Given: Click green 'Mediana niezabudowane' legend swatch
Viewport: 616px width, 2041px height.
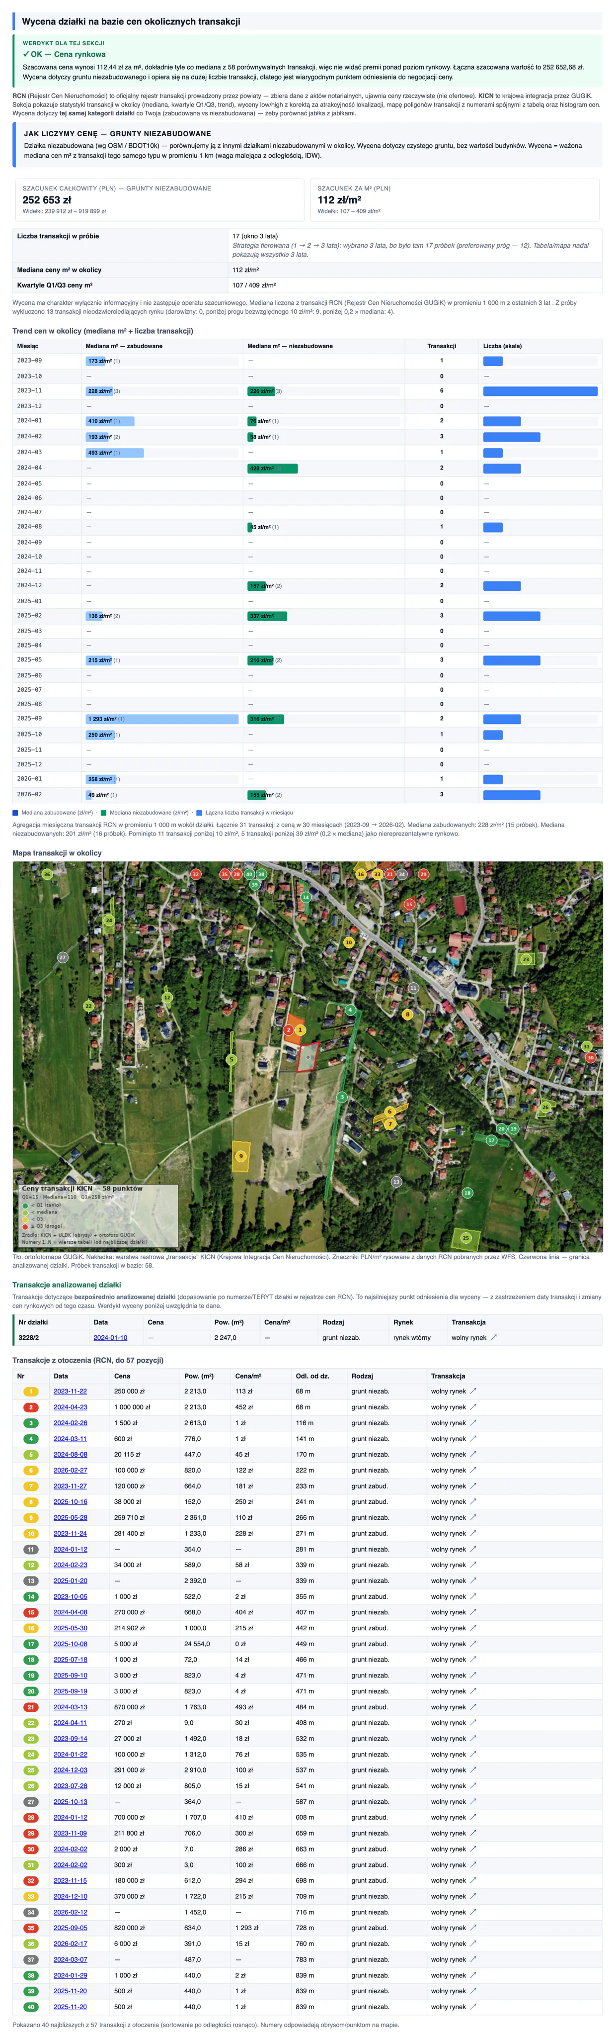Looking at the screenshot, I should (x=103, y=812).
